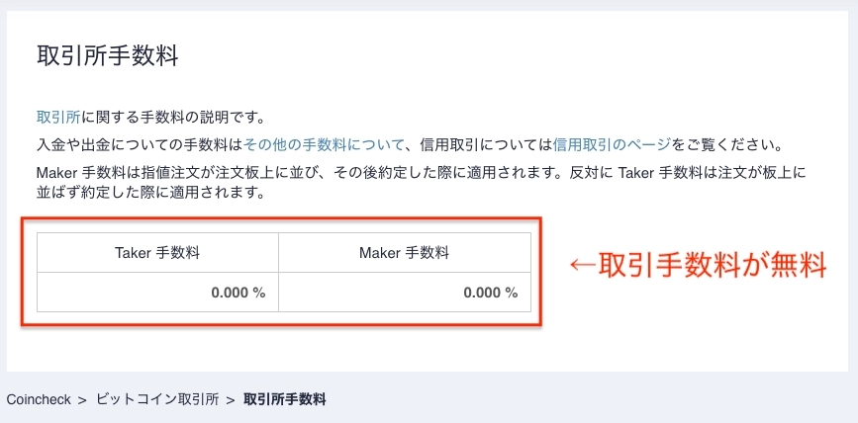858x423 pixels.
Task: Click the bold 取引所手数料 breadcrumb item
Action: click(284, 399)
